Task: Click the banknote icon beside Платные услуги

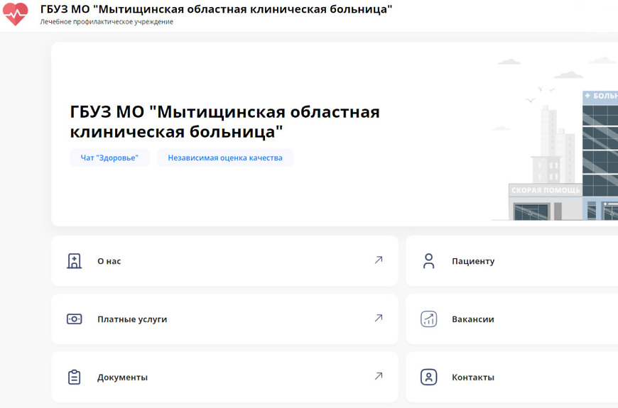Action: tap(75, 319)
